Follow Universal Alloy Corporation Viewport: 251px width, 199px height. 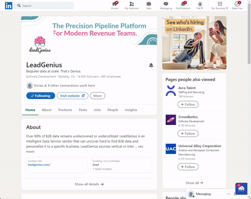click(x=188, y=167)
